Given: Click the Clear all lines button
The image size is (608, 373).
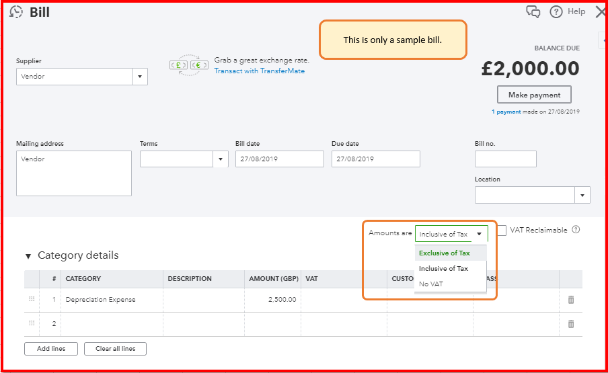Looking at the screenshot, I should click(115, 349).
